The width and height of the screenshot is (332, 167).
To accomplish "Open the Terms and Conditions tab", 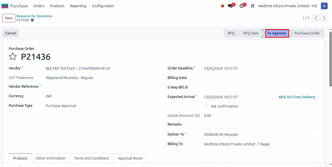I will coord(92,158).
